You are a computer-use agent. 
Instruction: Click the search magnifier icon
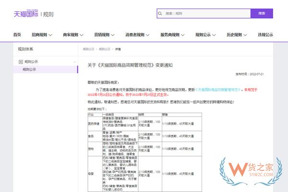tap(160, 13)
